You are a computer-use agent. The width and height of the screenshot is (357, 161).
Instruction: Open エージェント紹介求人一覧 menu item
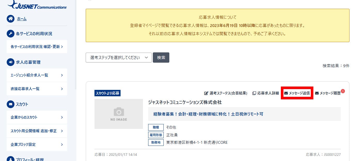[x=37, y=75]
